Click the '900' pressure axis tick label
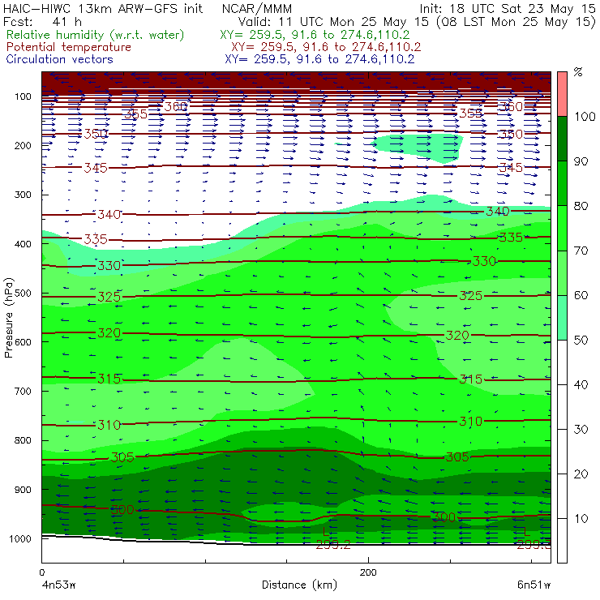Screen dimensions: 600x600 [x=23, y=490]
